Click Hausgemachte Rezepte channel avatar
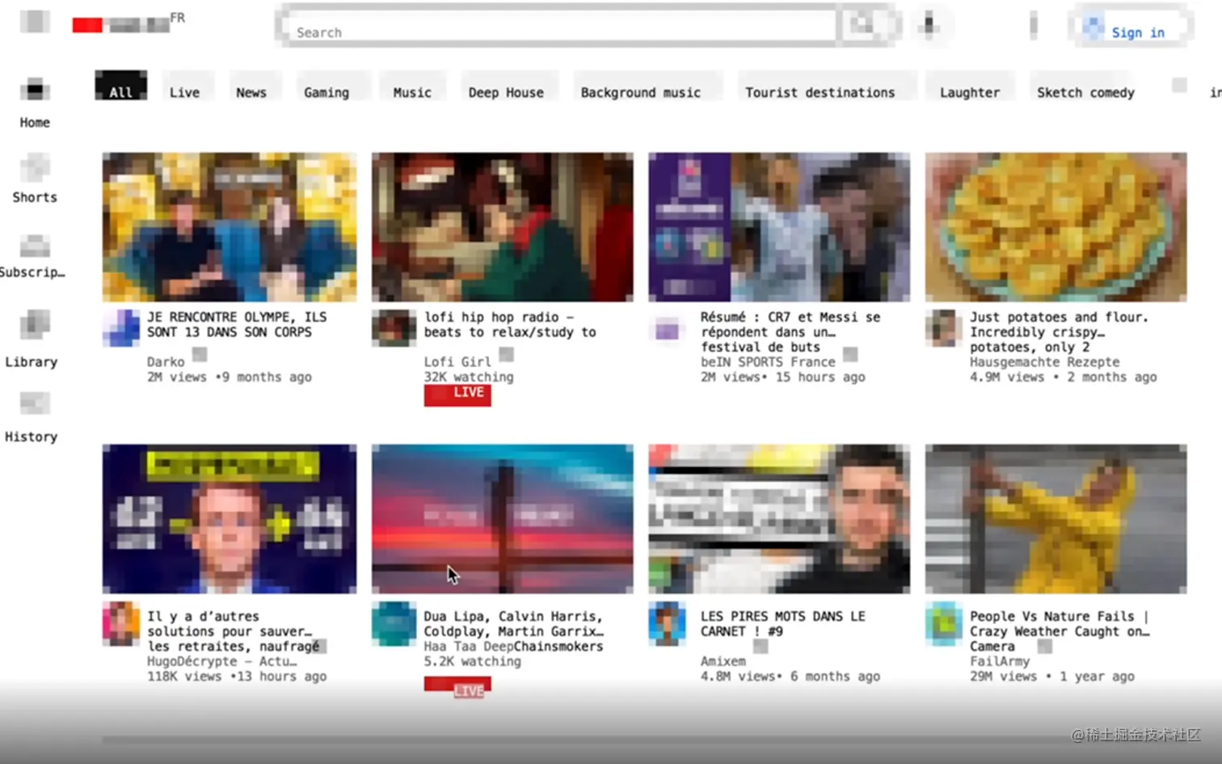 point(943,328)
